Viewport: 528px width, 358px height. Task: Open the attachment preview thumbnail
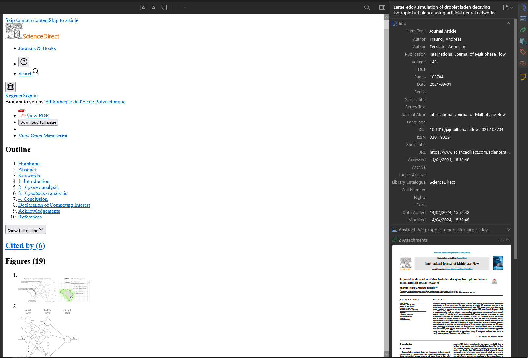tap(451, 301)
